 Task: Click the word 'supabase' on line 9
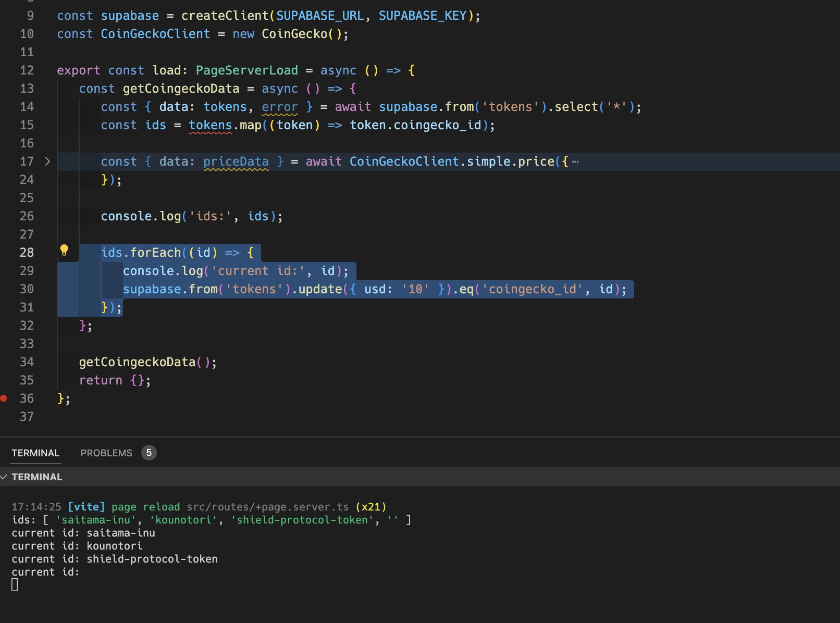point(130,16)
